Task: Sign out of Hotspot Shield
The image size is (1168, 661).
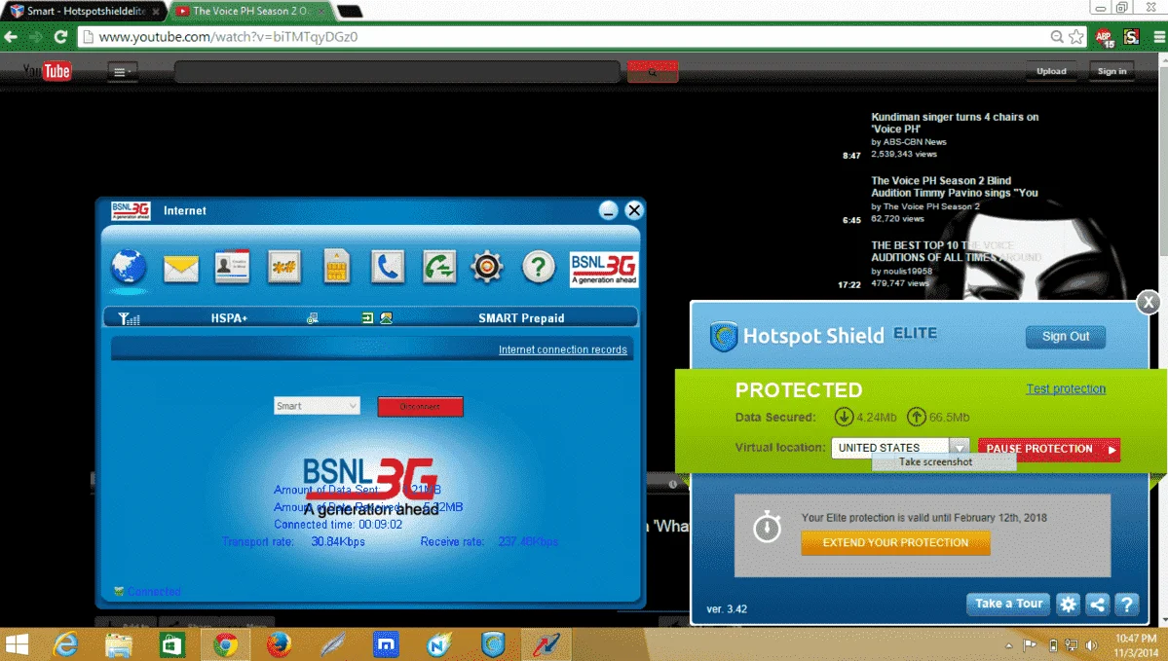Action: click(x=1065, y=337)
